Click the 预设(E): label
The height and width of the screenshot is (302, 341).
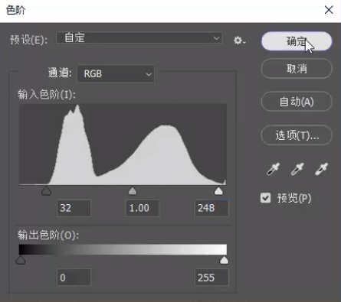[28, 40]
